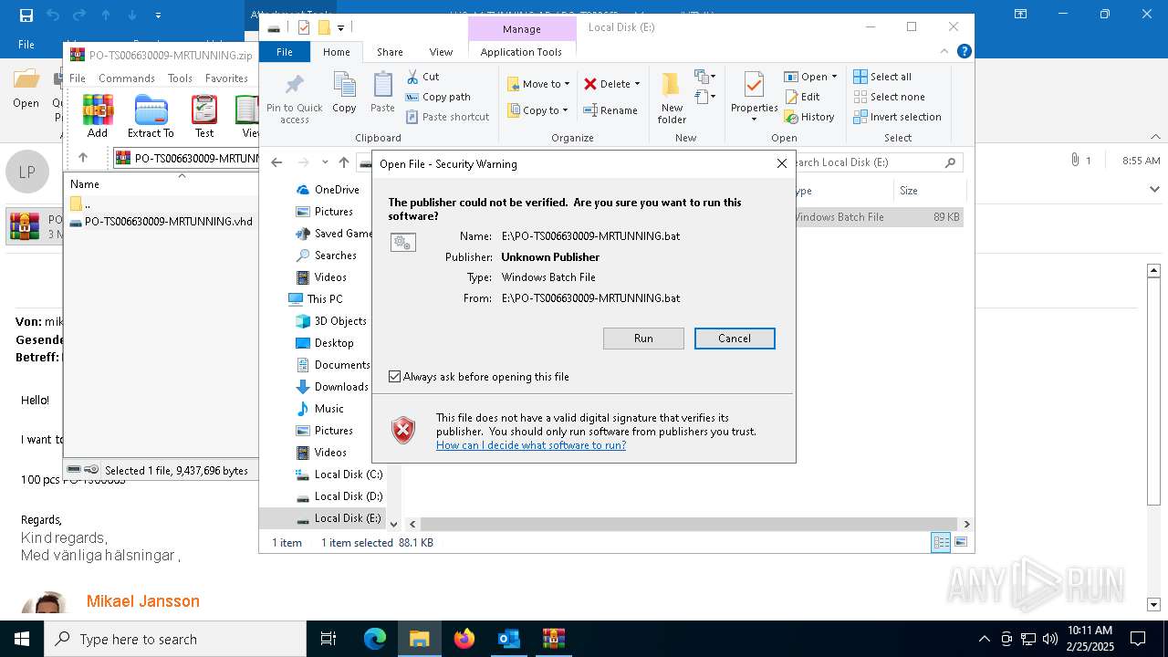Image resolution: width=1168 pixels, height=657 pixels.
Task: Click Cancel in the Security Warning dialog
Action: [735, 339]
